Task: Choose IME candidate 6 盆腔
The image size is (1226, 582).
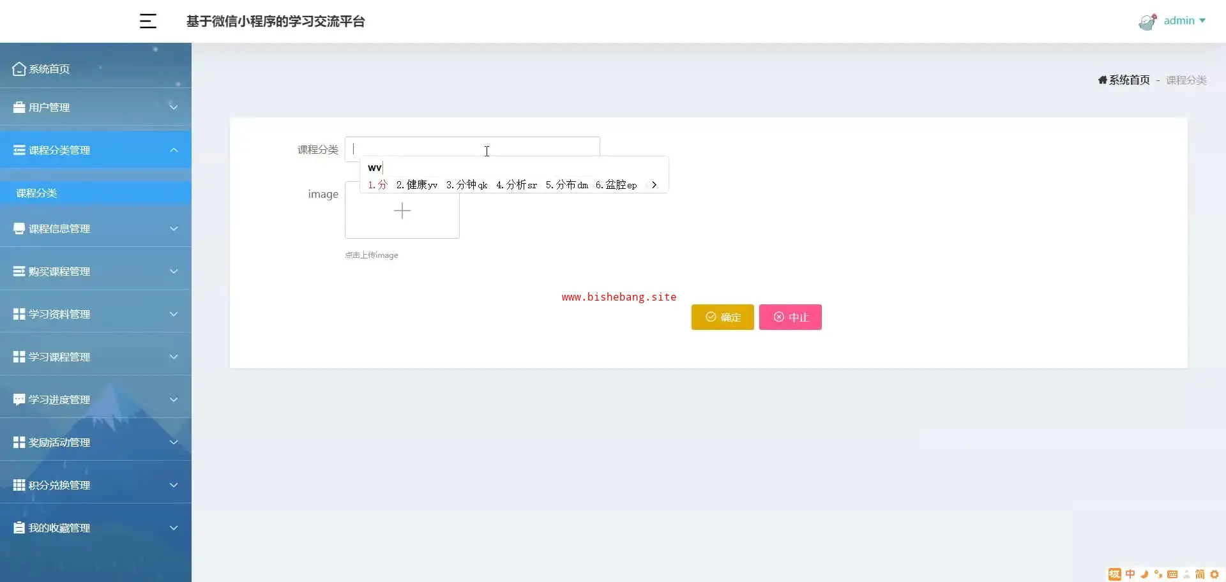Action: coord(616,185)
